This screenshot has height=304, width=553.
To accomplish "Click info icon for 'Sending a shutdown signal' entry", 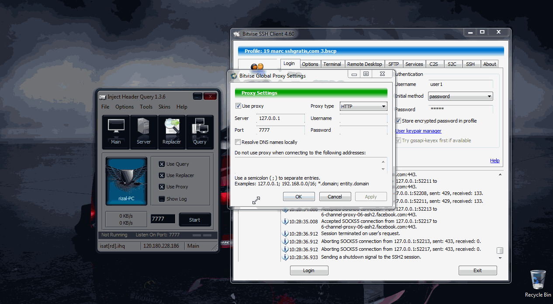I will click(285, 257).
